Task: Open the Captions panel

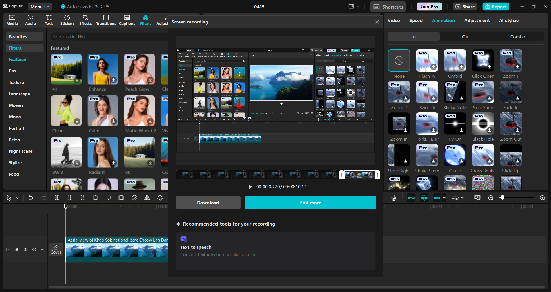Action: pyautogui.click(x=127, y=20)
